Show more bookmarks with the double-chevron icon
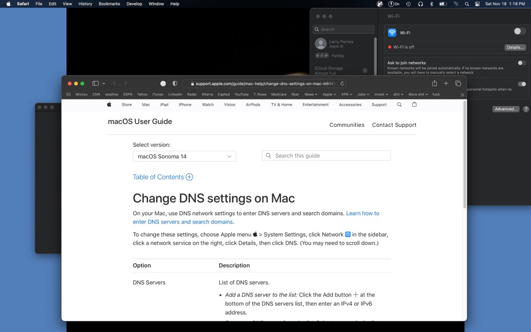The width and height of the screenshot is (531, 332). click(462, 94)
